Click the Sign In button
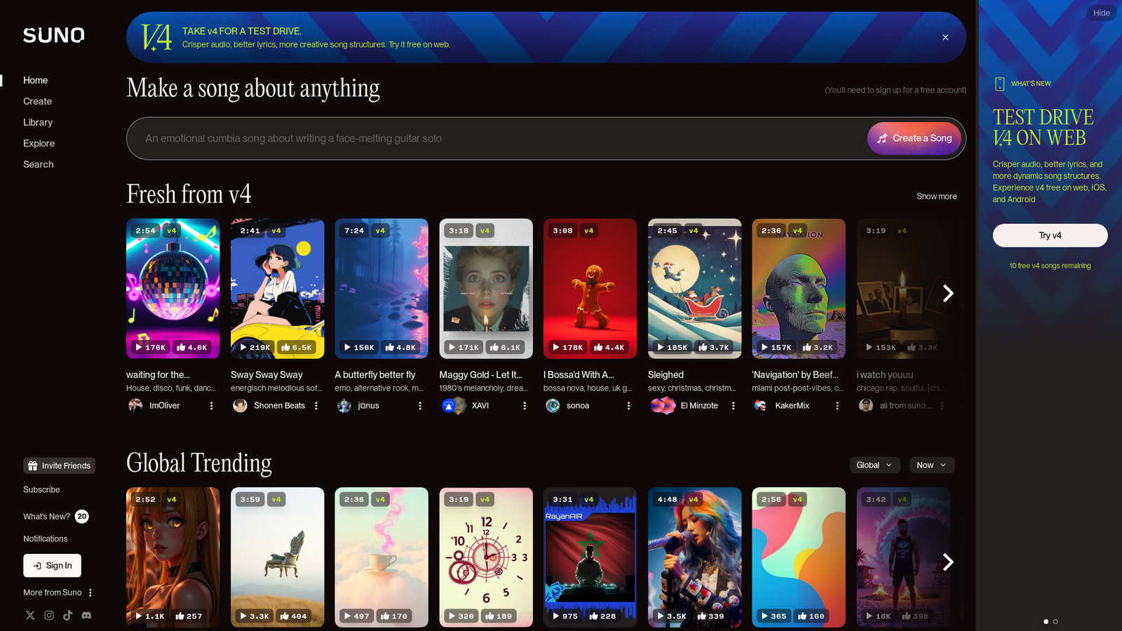 tap(52, 566)
